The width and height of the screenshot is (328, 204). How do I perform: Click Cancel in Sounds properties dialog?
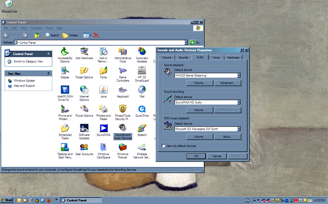click(x=217, y=156)
